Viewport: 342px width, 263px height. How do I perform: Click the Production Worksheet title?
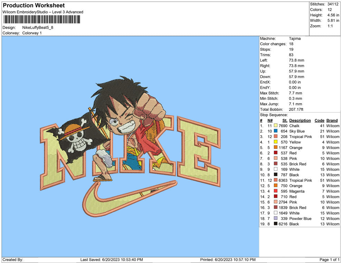coord(34,6)
